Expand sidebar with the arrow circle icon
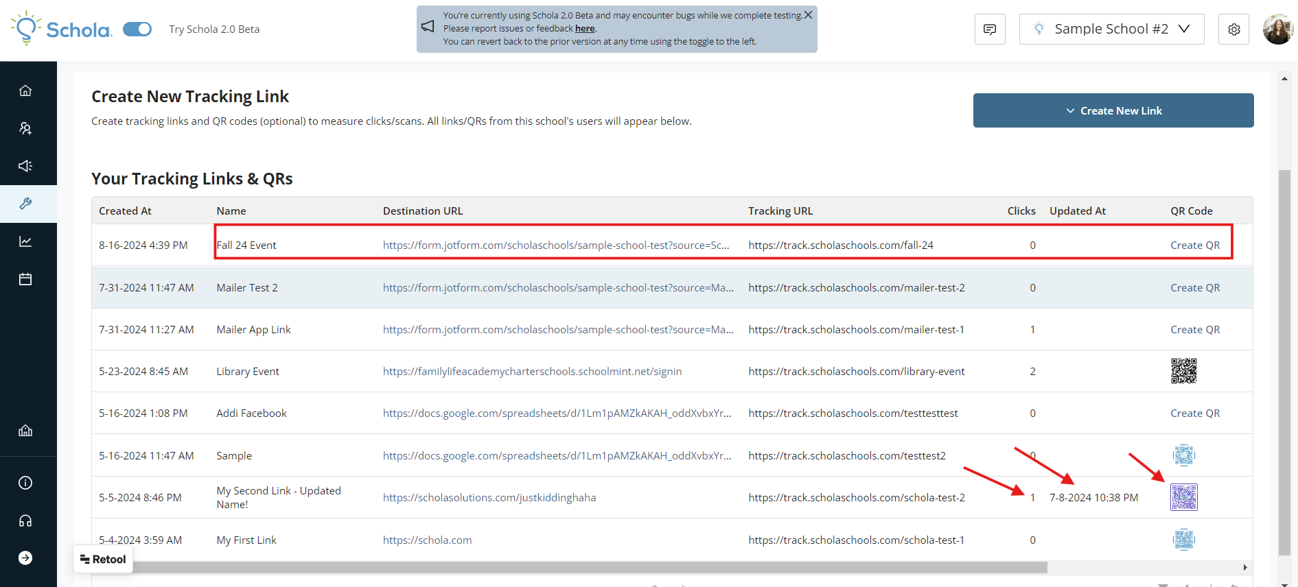The height and width of the screenshot is (587, 1298). click(x=25, y=558)
